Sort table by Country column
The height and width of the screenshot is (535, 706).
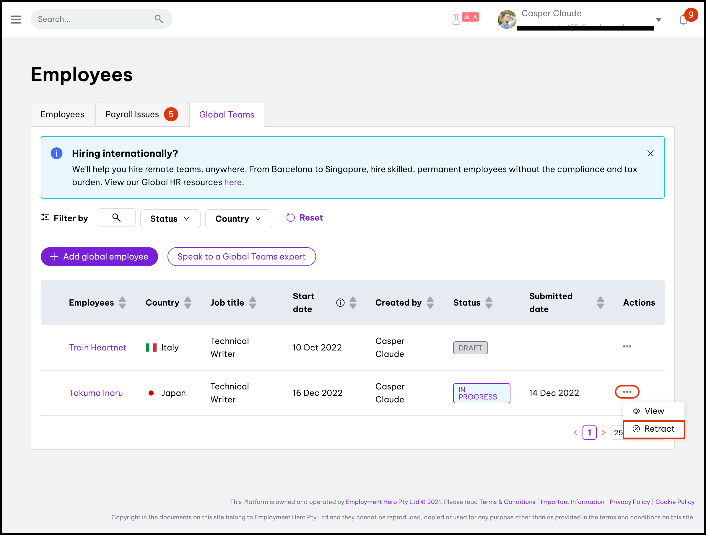pyautogui.click(x=188, y=302)
